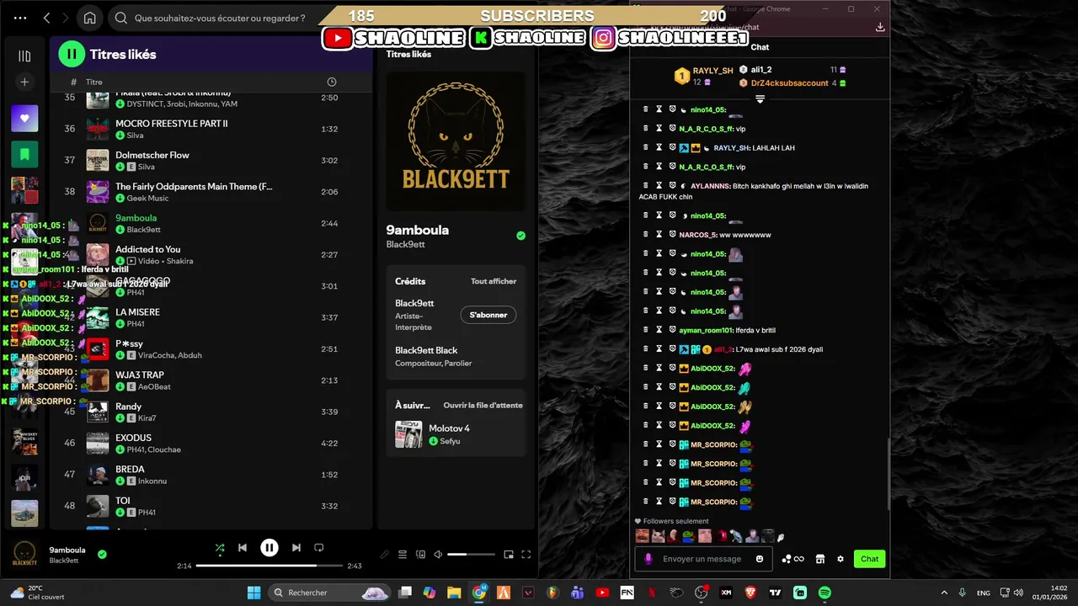
Task: Pause playback in the bottom player bar
Action: click(269, 548)
